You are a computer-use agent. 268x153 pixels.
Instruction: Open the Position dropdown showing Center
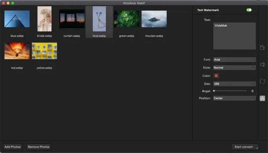[x=234, y=98]
